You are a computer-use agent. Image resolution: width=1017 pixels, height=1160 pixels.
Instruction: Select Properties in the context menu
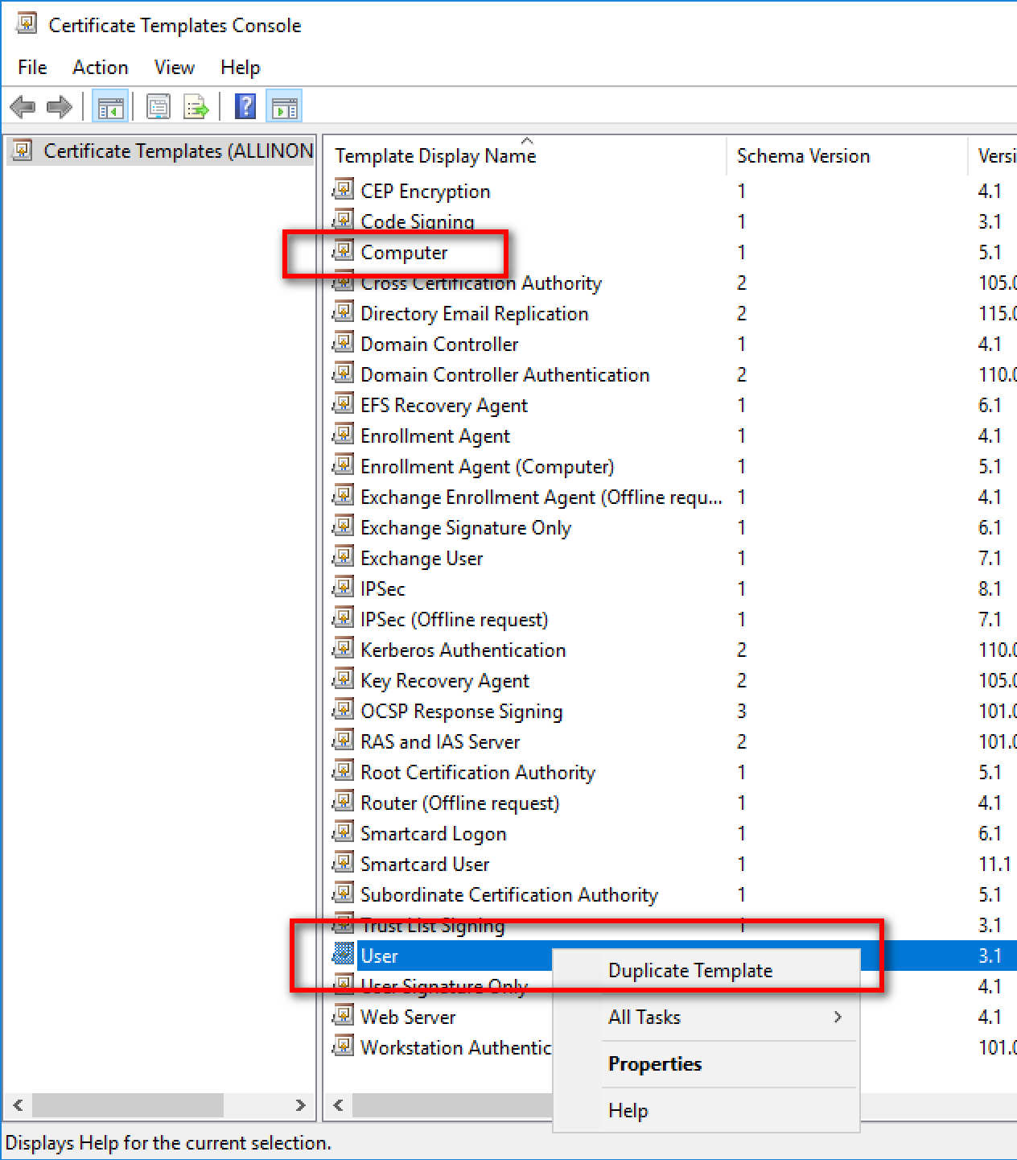[654, 1064]
